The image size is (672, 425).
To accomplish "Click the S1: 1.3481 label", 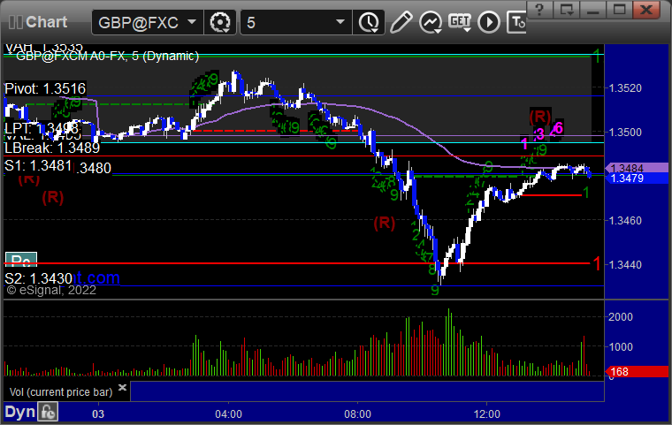I will 38,165.
